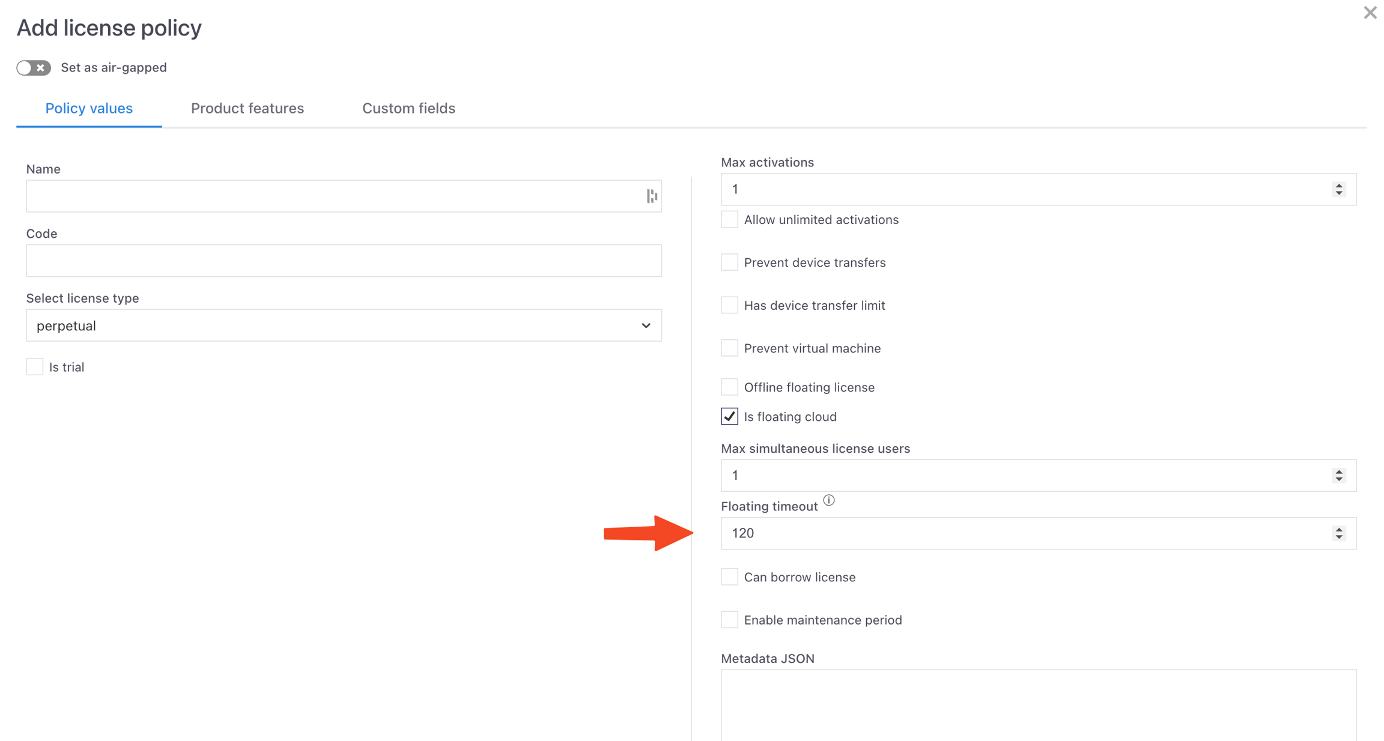
Task: Click the Floating timeout stepper arrows
Action: point(1339,533)
